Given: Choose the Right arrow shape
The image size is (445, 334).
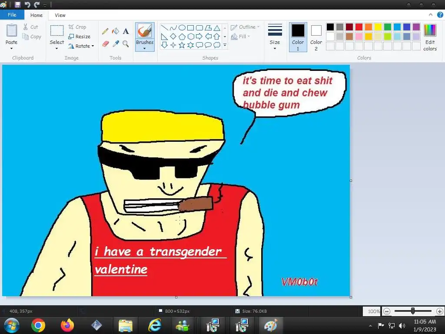Looking at the screenshot, I should [x=199, y=37].
